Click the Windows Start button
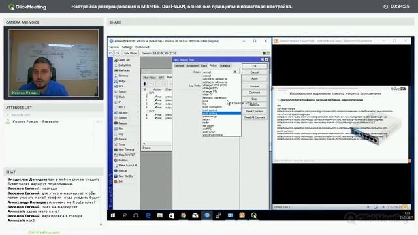Screen dimensions: 418x235 [x=113, y=215]
